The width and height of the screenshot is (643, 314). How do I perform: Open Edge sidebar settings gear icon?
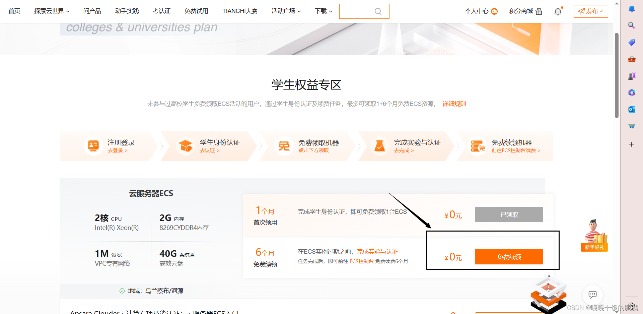click(x=632, y=306)
